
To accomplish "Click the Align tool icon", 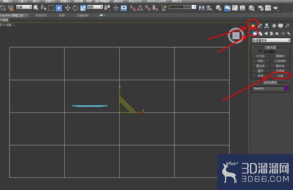I will pyautogui.click(x=209, y=8).
